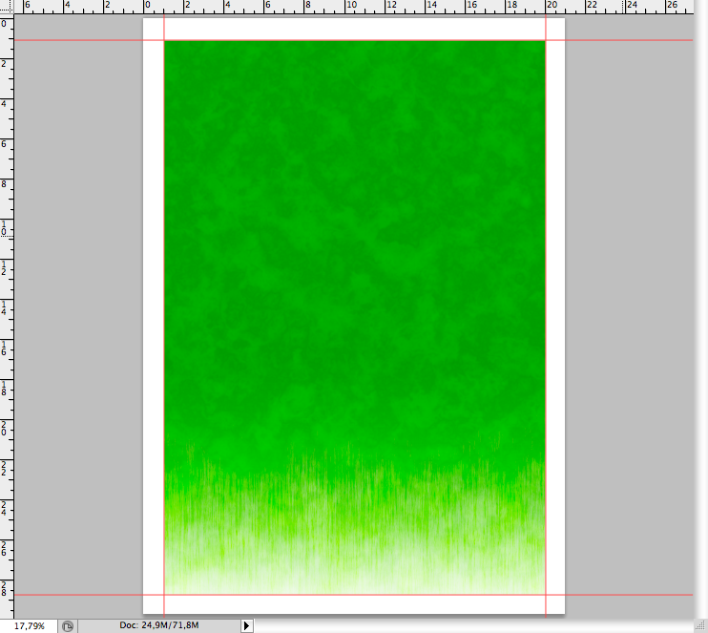Click the ruler origin box in corner
The height and width of the screenshot is (633, 708).
[7, 7]
